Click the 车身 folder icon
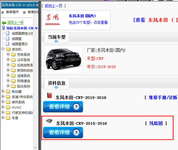The image size is (178, 150). 8,118
